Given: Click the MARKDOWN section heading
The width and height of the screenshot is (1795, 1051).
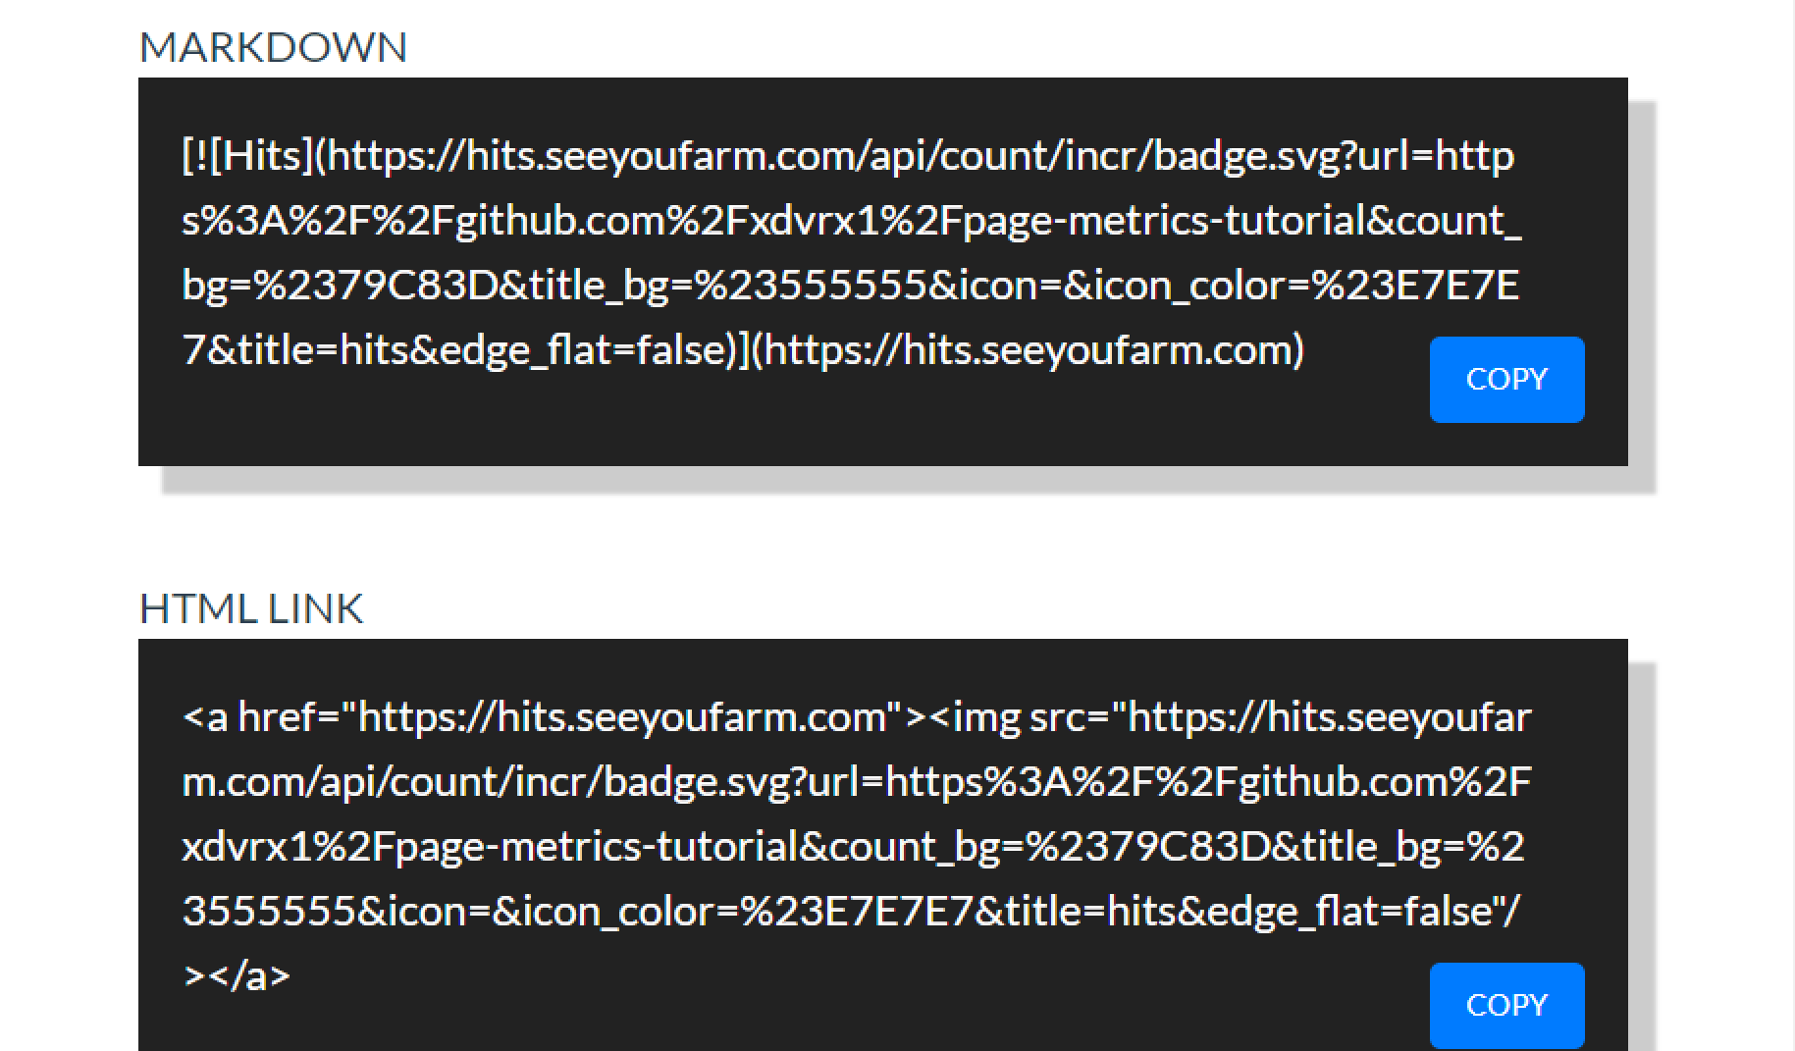Looking at the screenshot, I should [273, 48].
